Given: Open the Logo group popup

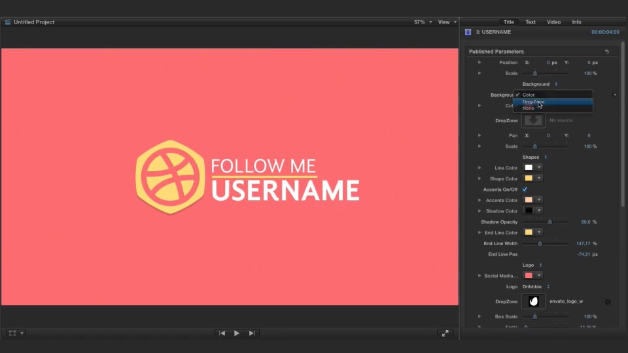Looking at the screenshot, I should pyautogui.click(x=532, y=265).
